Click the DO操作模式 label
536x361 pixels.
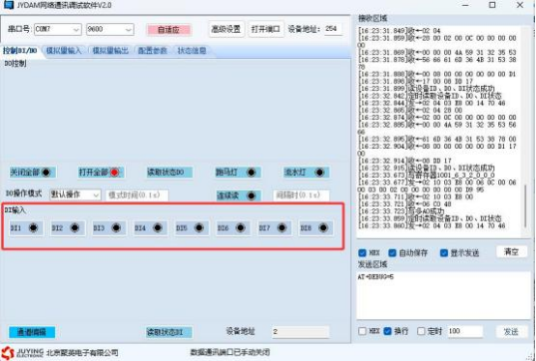click(23, 194)
